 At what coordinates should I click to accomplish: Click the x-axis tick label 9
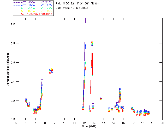click(x=55, y=123)
